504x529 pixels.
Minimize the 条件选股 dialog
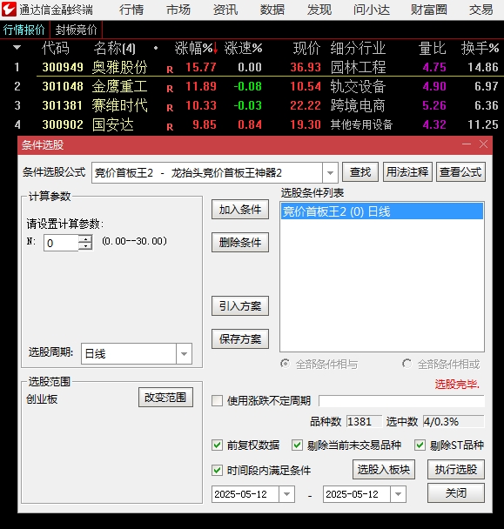(x=467, y=144)
